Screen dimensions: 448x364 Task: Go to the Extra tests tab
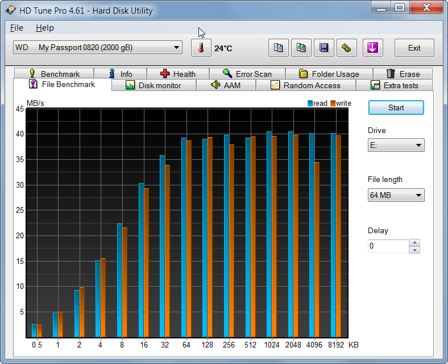pyautogui.click(x=395, y=85)
